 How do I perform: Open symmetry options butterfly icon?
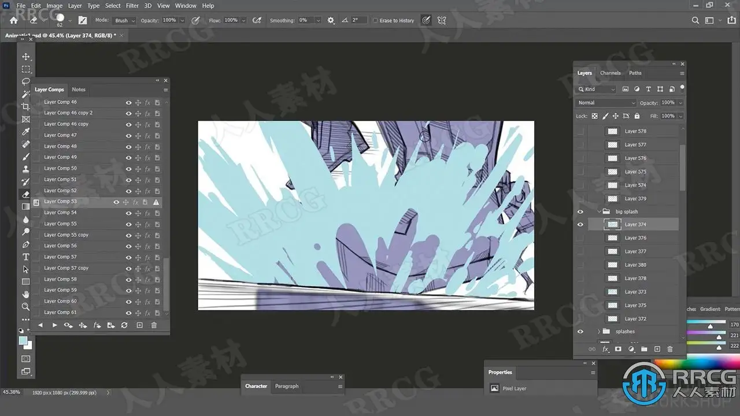pyautogui.click(x=442, y=20)
